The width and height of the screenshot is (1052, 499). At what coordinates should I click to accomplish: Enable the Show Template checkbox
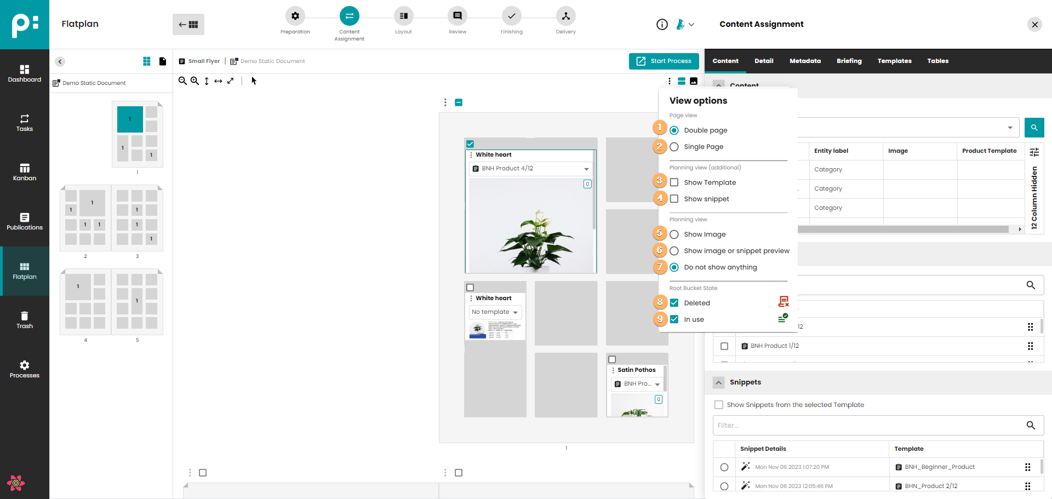(x=674, y=182)
